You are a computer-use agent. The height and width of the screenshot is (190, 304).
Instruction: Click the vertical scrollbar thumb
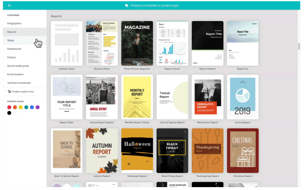tap(299, 46)
